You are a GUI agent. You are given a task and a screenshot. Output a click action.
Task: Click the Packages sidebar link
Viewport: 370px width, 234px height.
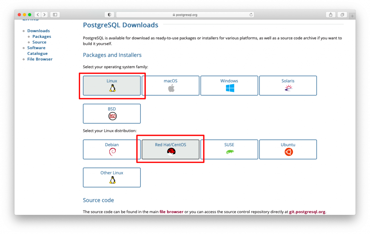pyautogui.click(x=41, y=36)
